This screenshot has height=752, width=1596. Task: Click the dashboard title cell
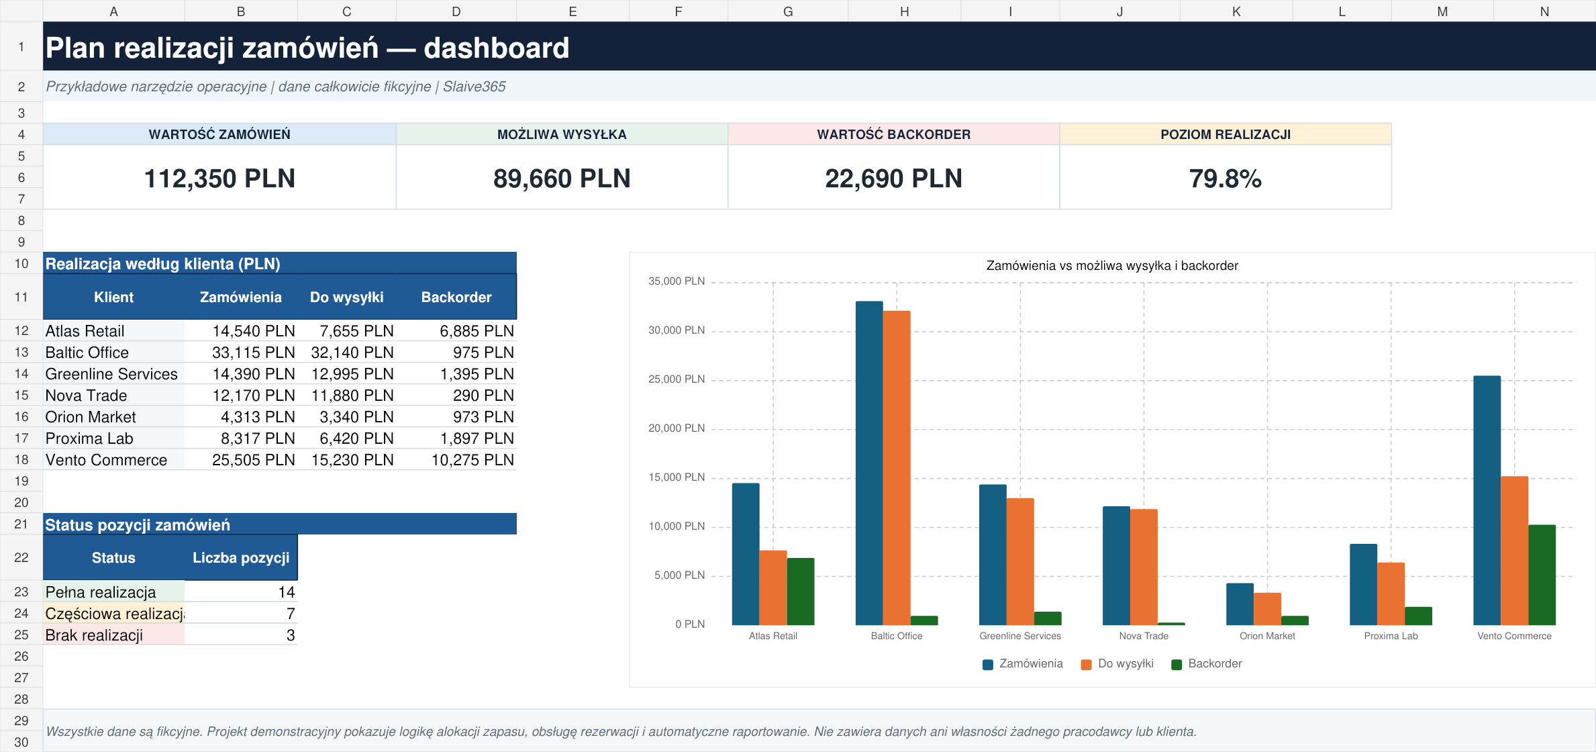coord(819,46)
